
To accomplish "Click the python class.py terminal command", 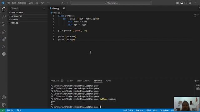I will (108, 99).
